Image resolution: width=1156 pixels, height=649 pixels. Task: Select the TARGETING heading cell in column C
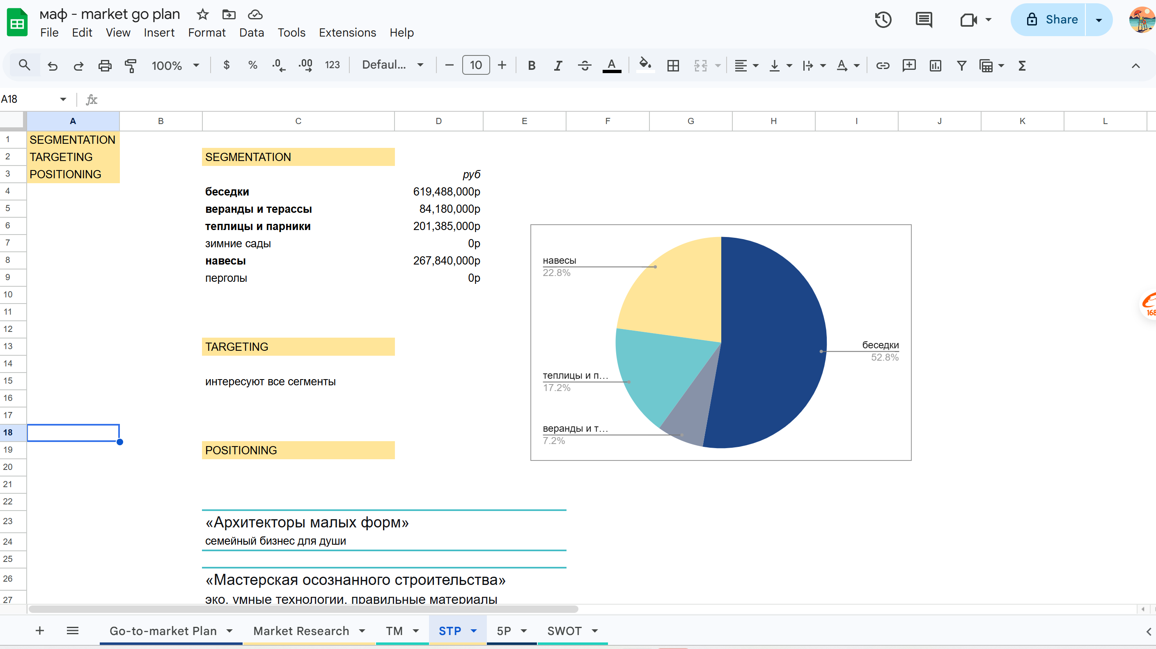click(x=298, y=347)
